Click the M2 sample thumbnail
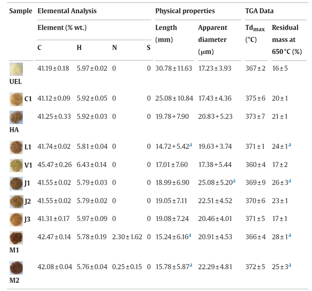Viewport: 312px width, 291px height. 16,268
